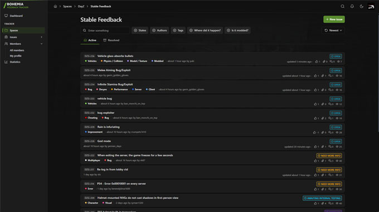
Task: Click Character tag on NVGs issue
Action: pos(91,203)
